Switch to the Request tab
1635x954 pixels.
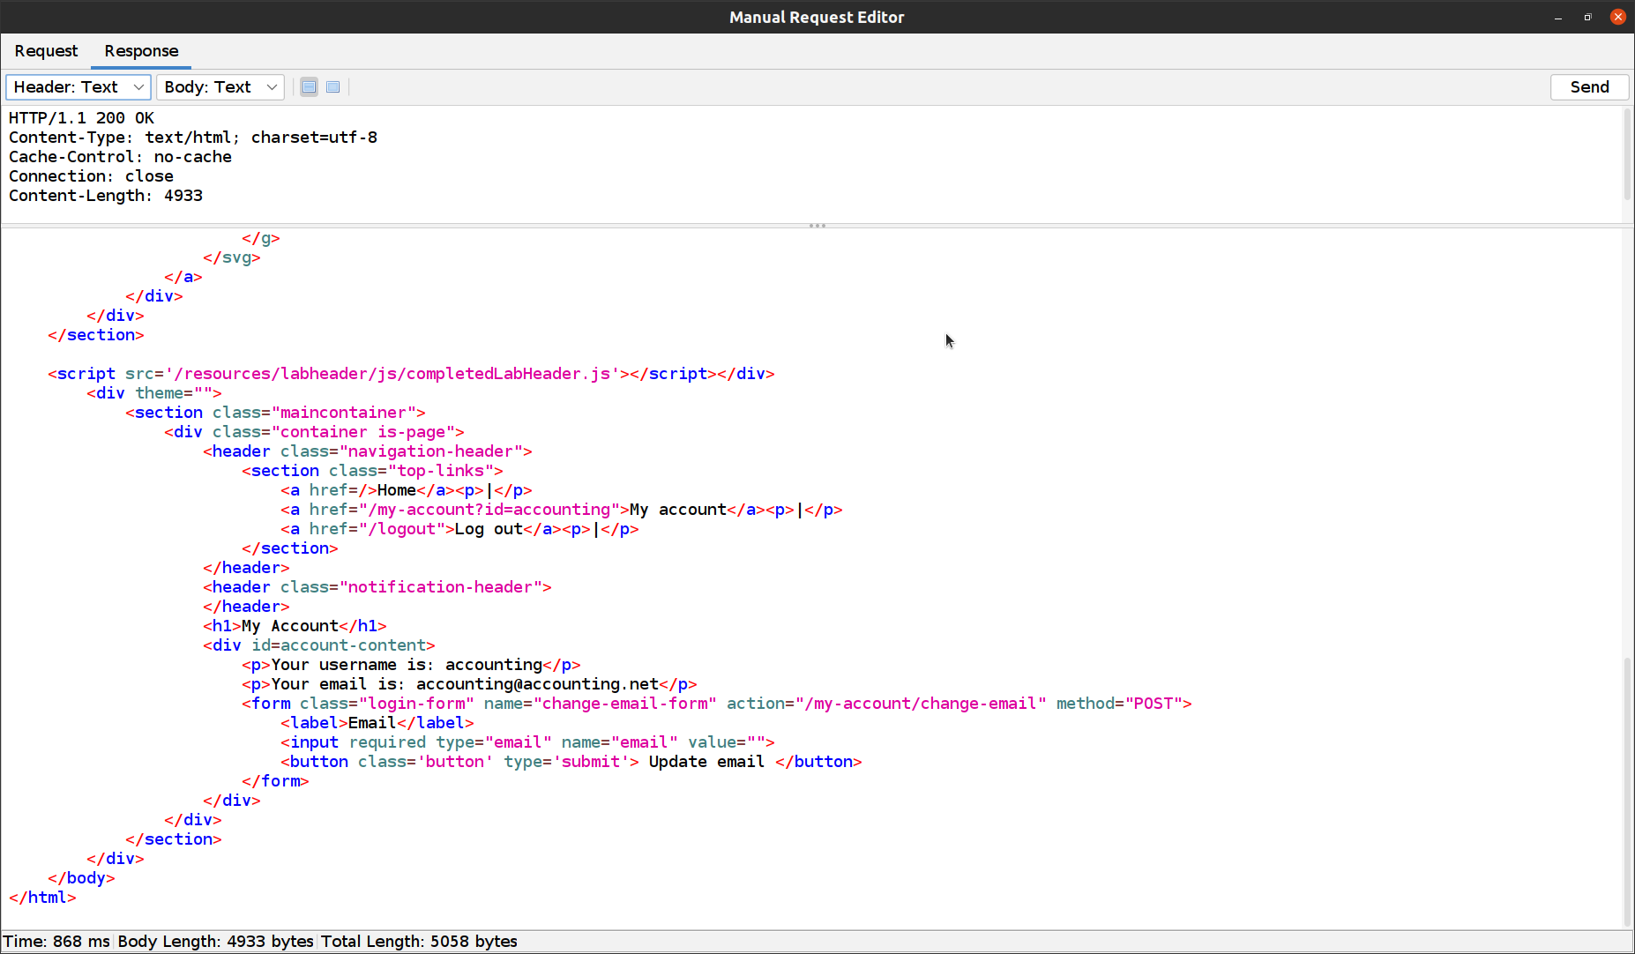[x=46, y=51]
